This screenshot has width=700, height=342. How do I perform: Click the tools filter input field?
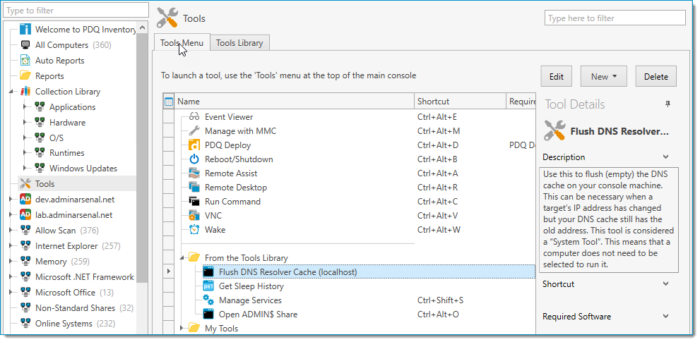pos(615,18)
